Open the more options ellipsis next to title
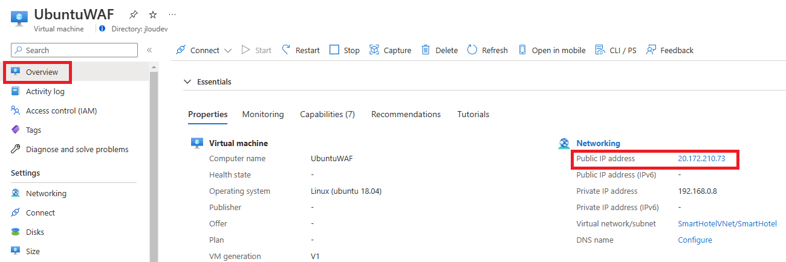This screenshot has height=262, width=786. 172,14
